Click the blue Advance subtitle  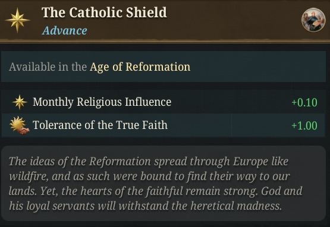[x=65, y=31]
